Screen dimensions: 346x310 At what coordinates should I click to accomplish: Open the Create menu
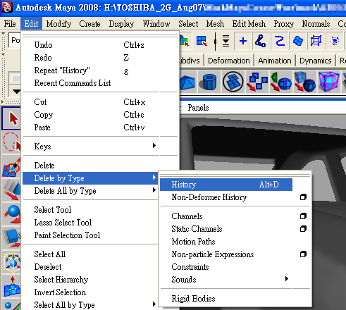(x=89, y=24)
